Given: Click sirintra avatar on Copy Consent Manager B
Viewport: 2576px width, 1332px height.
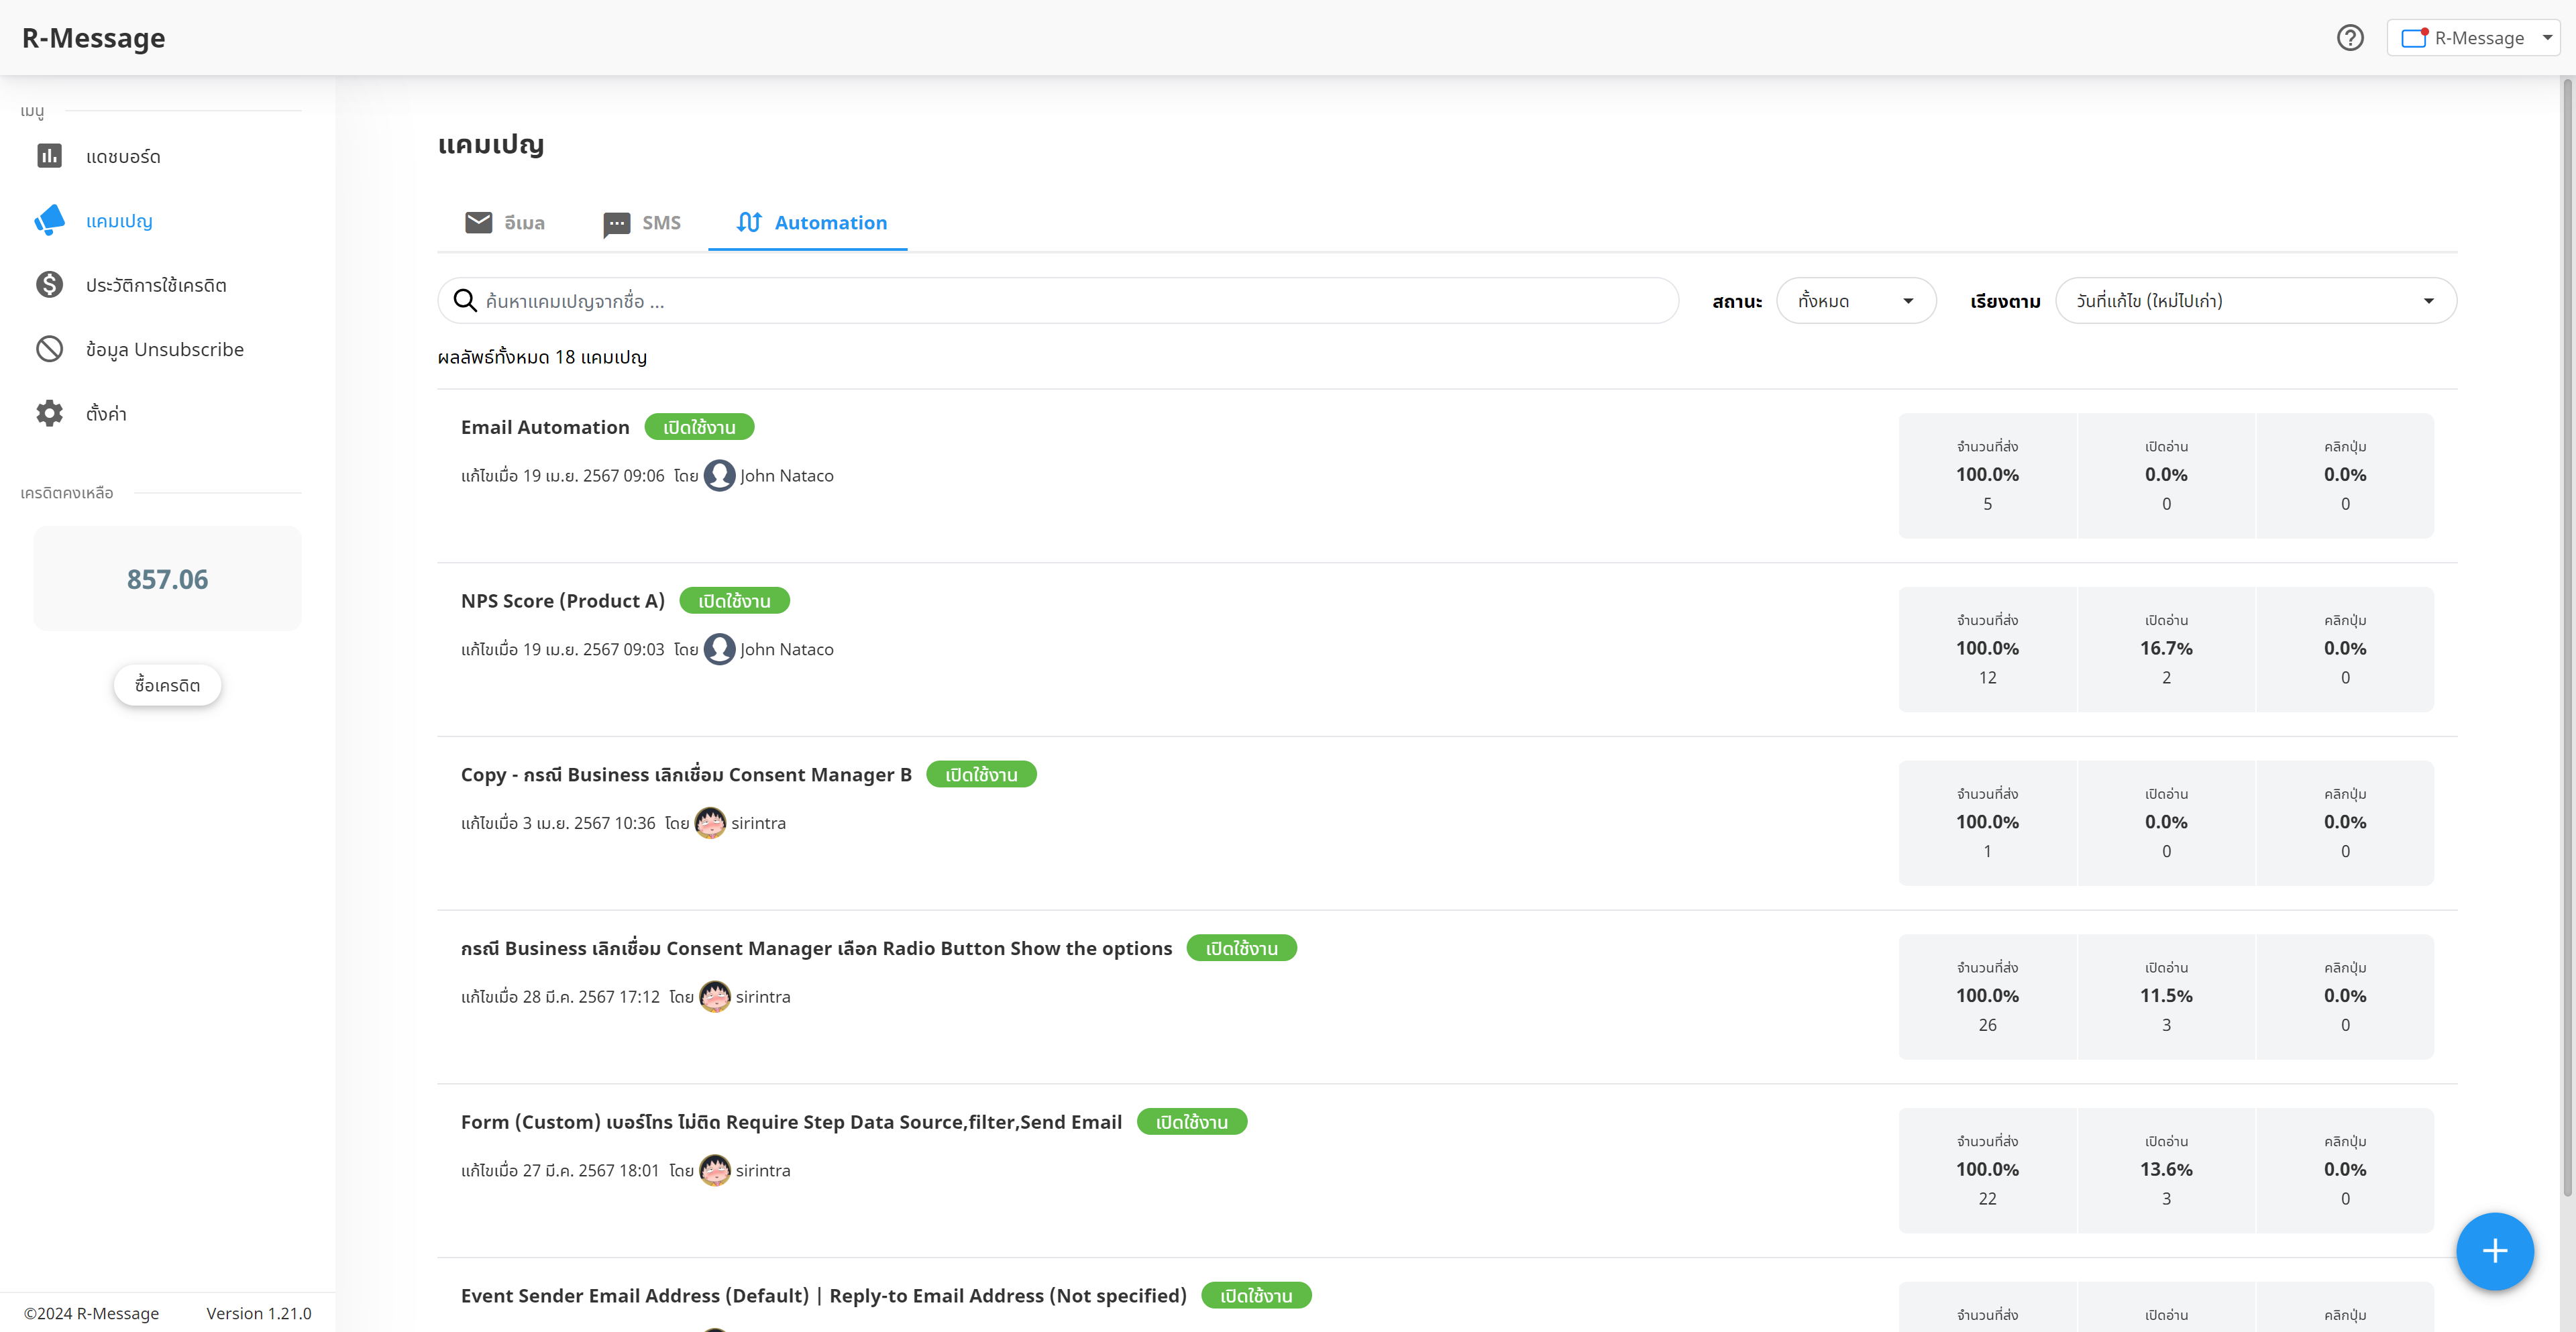Looking at the screenshot, I should pos(710,823).
